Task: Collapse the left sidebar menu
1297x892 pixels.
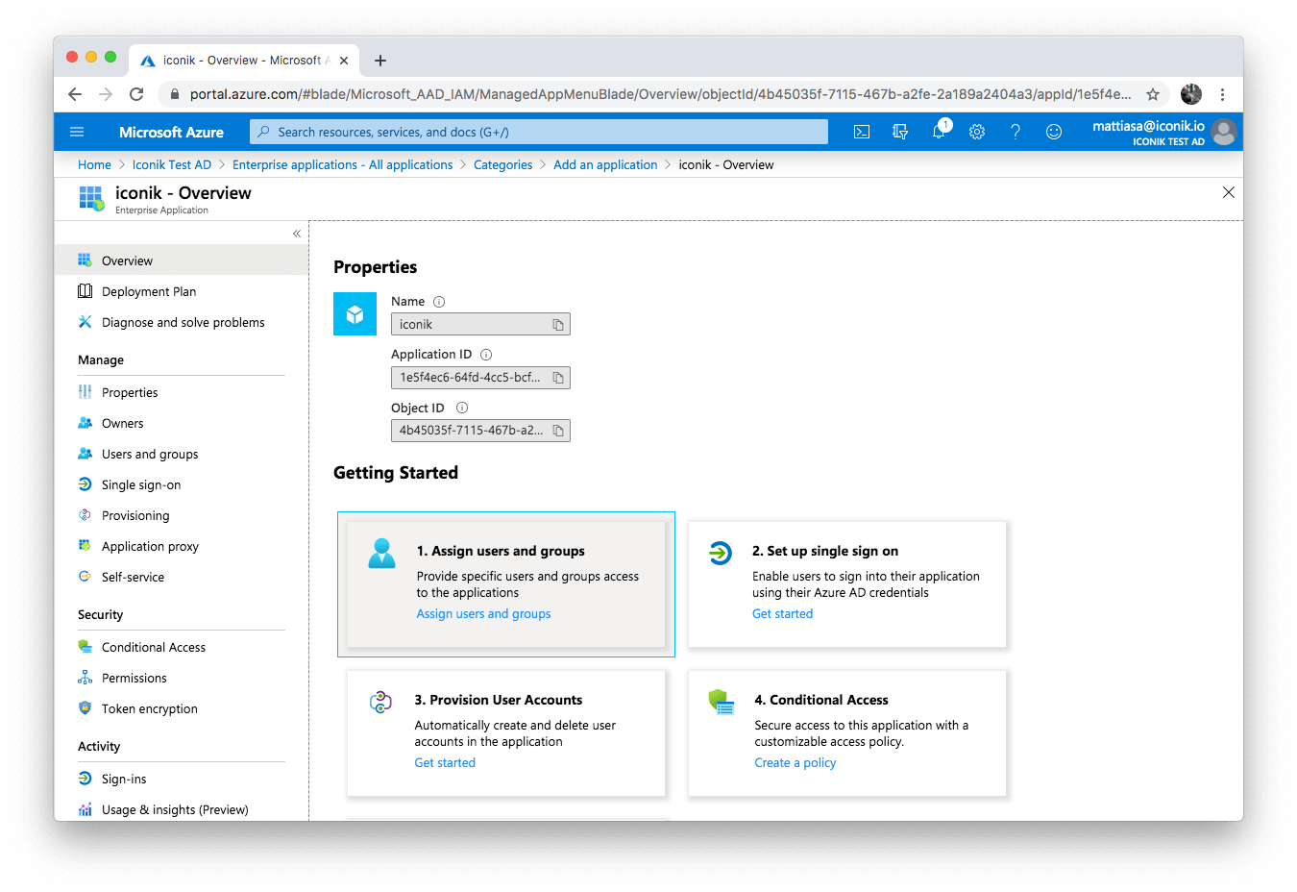Action: pyautogui.click(x=297, y=234)
